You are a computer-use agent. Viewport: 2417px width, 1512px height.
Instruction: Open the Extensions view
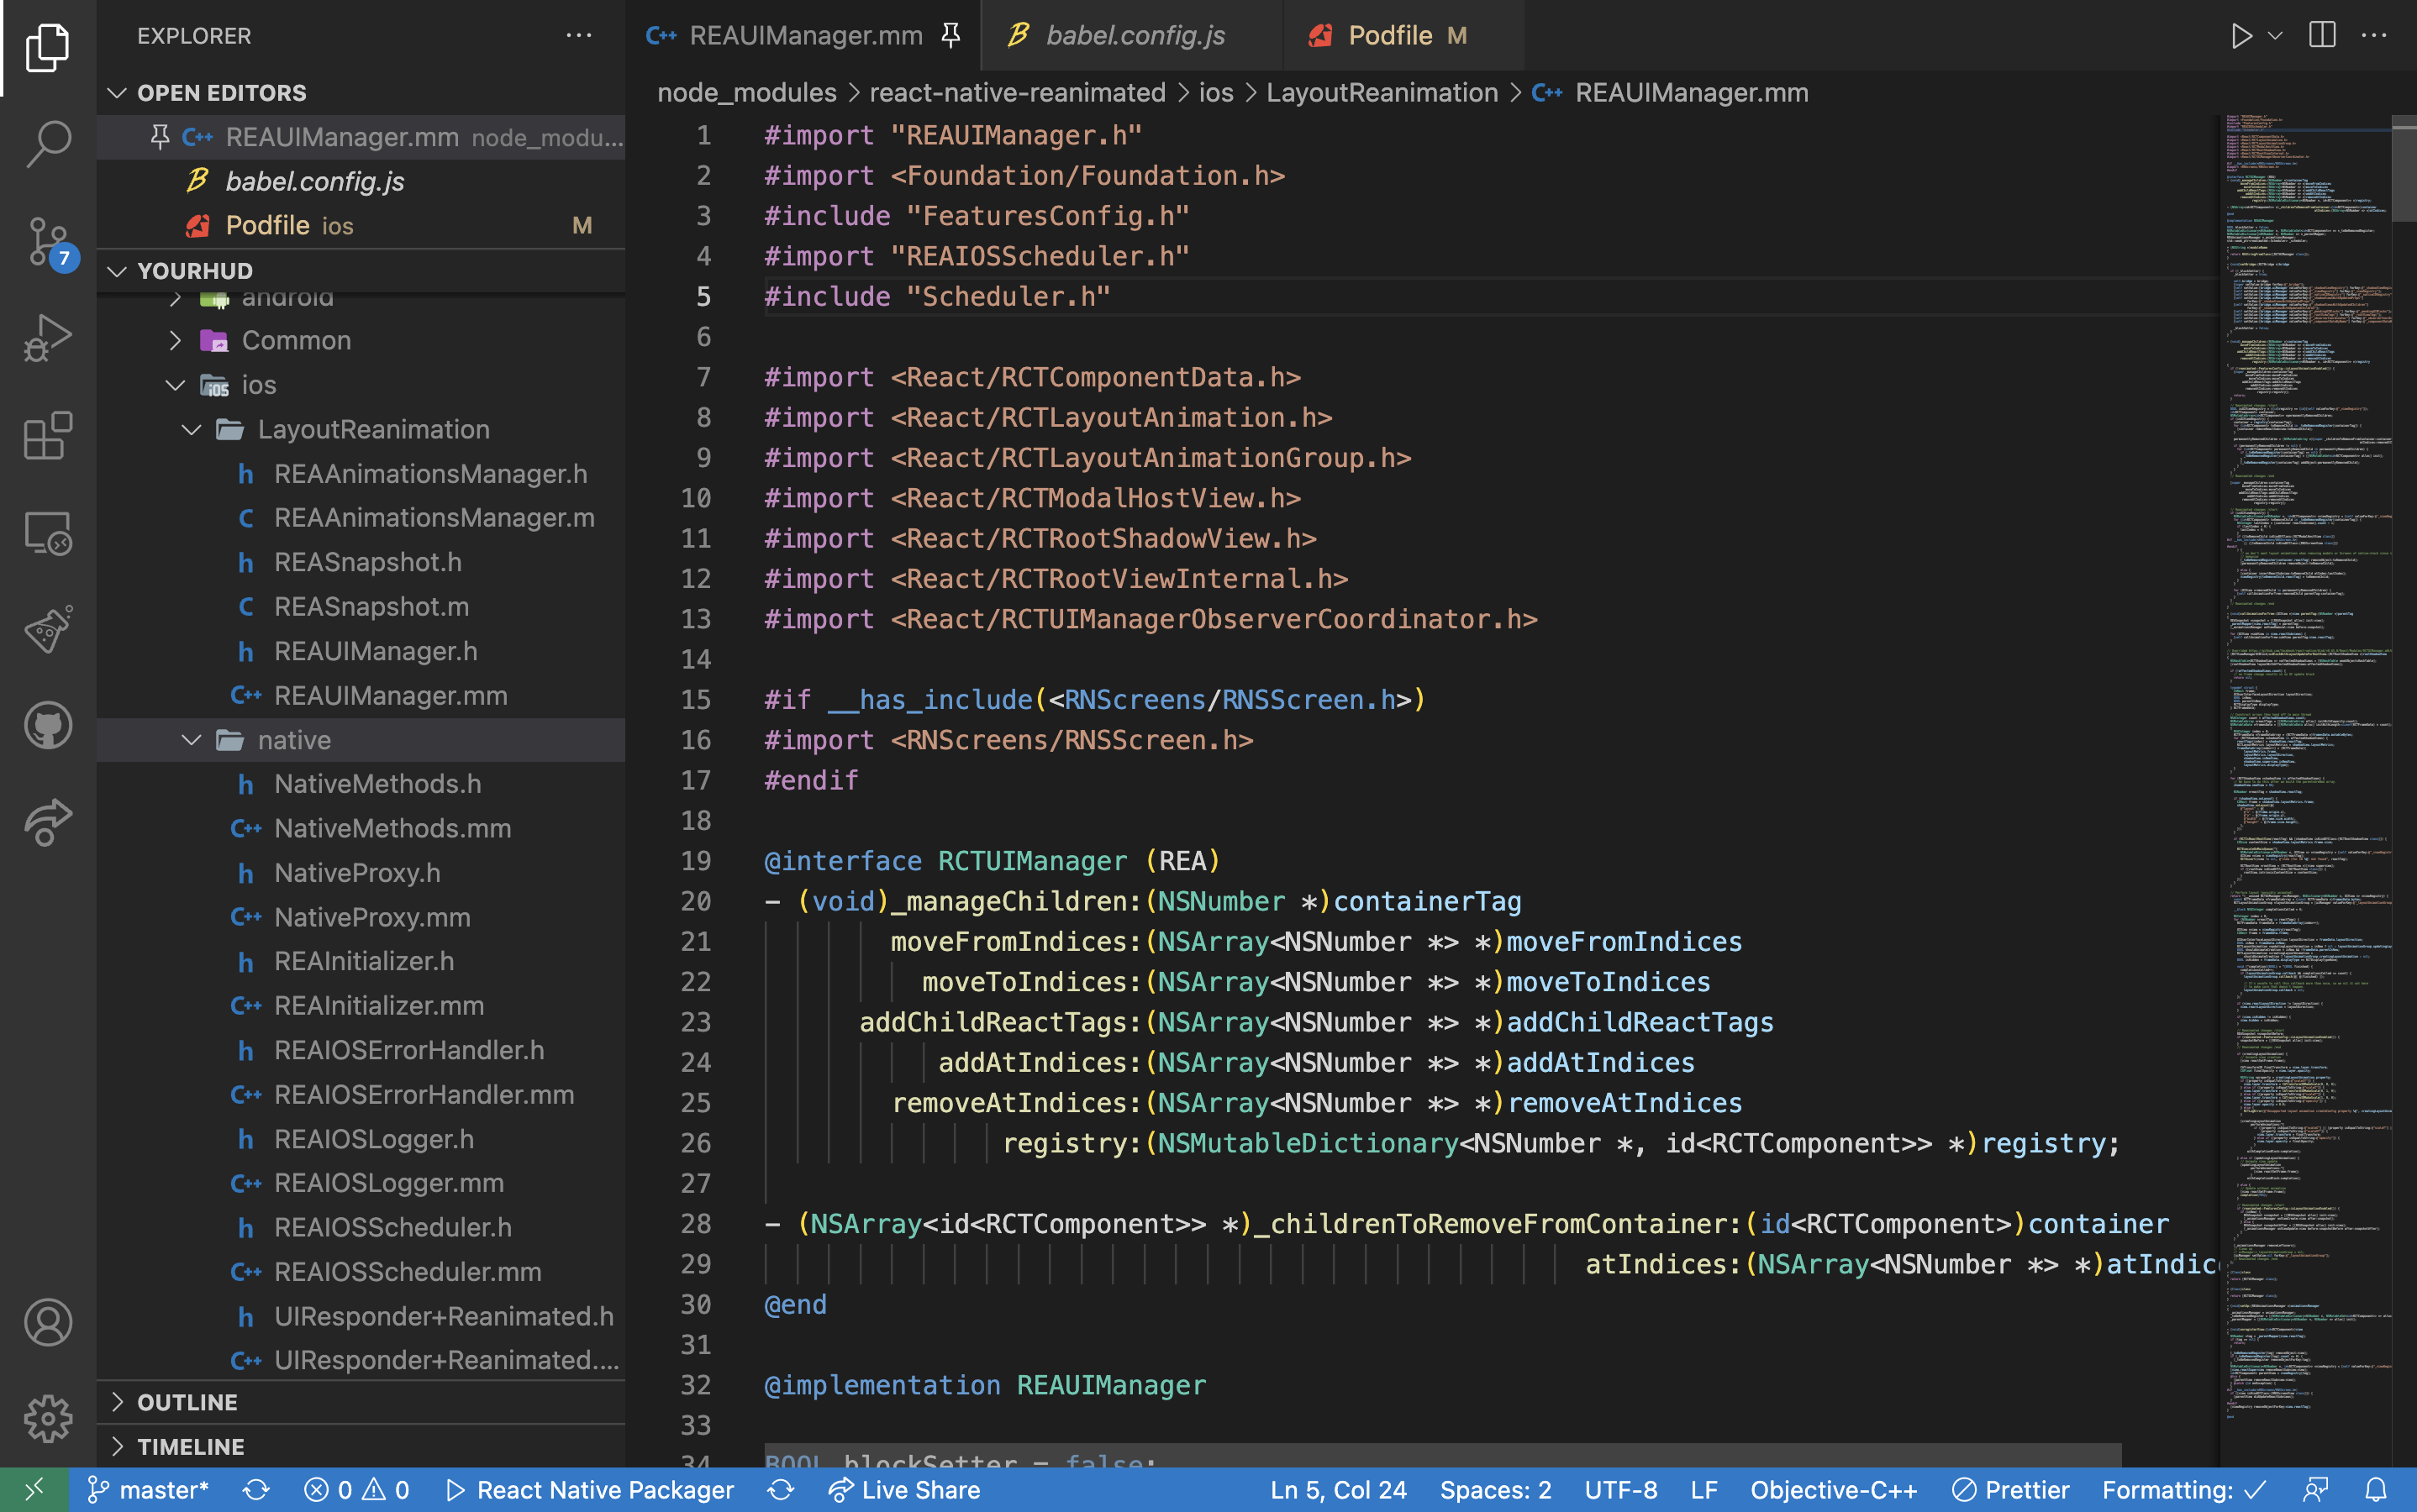47,435
